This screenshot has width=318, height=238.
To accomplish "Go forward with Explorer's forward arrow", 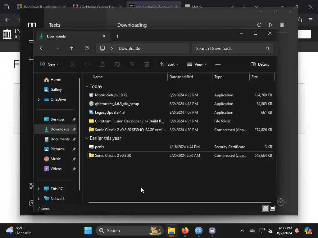I will pos(57,48).
